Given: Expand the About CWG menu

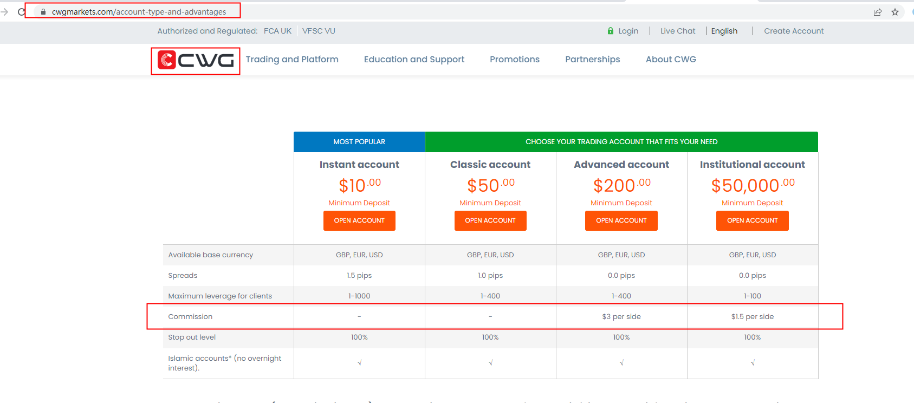Looking at the screenshot, I should (x=671, y=60).
